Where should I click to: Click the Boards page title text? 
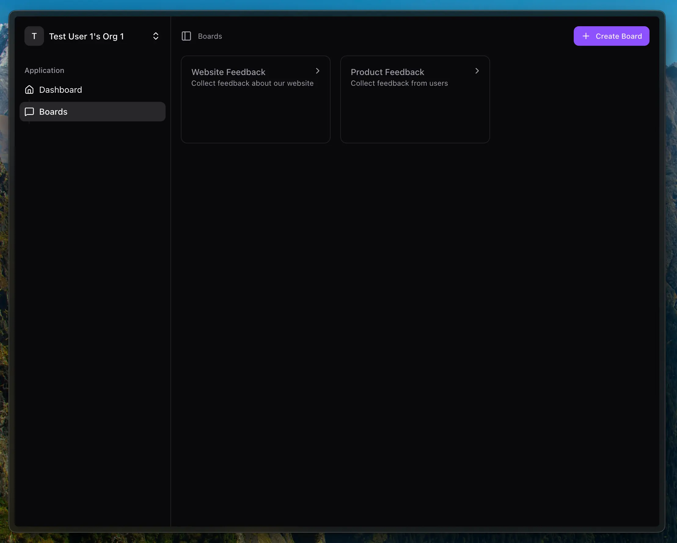pos(210,36)
